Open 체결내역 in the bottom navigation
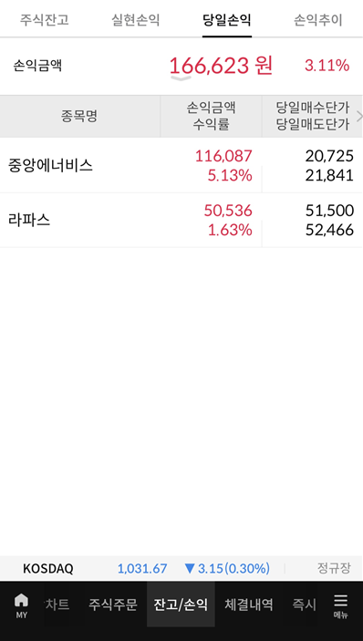Viewport: 363px width, 641px height. pos(249,605)
